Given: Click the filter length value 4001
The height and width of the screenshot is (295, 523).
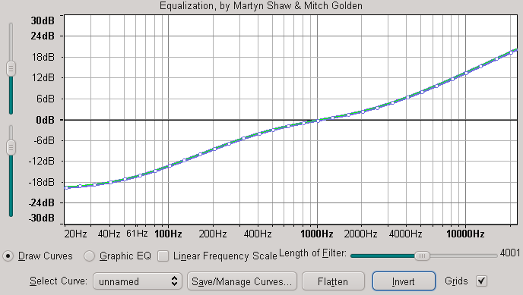Looking at the screenshot, I should (510, 253).
